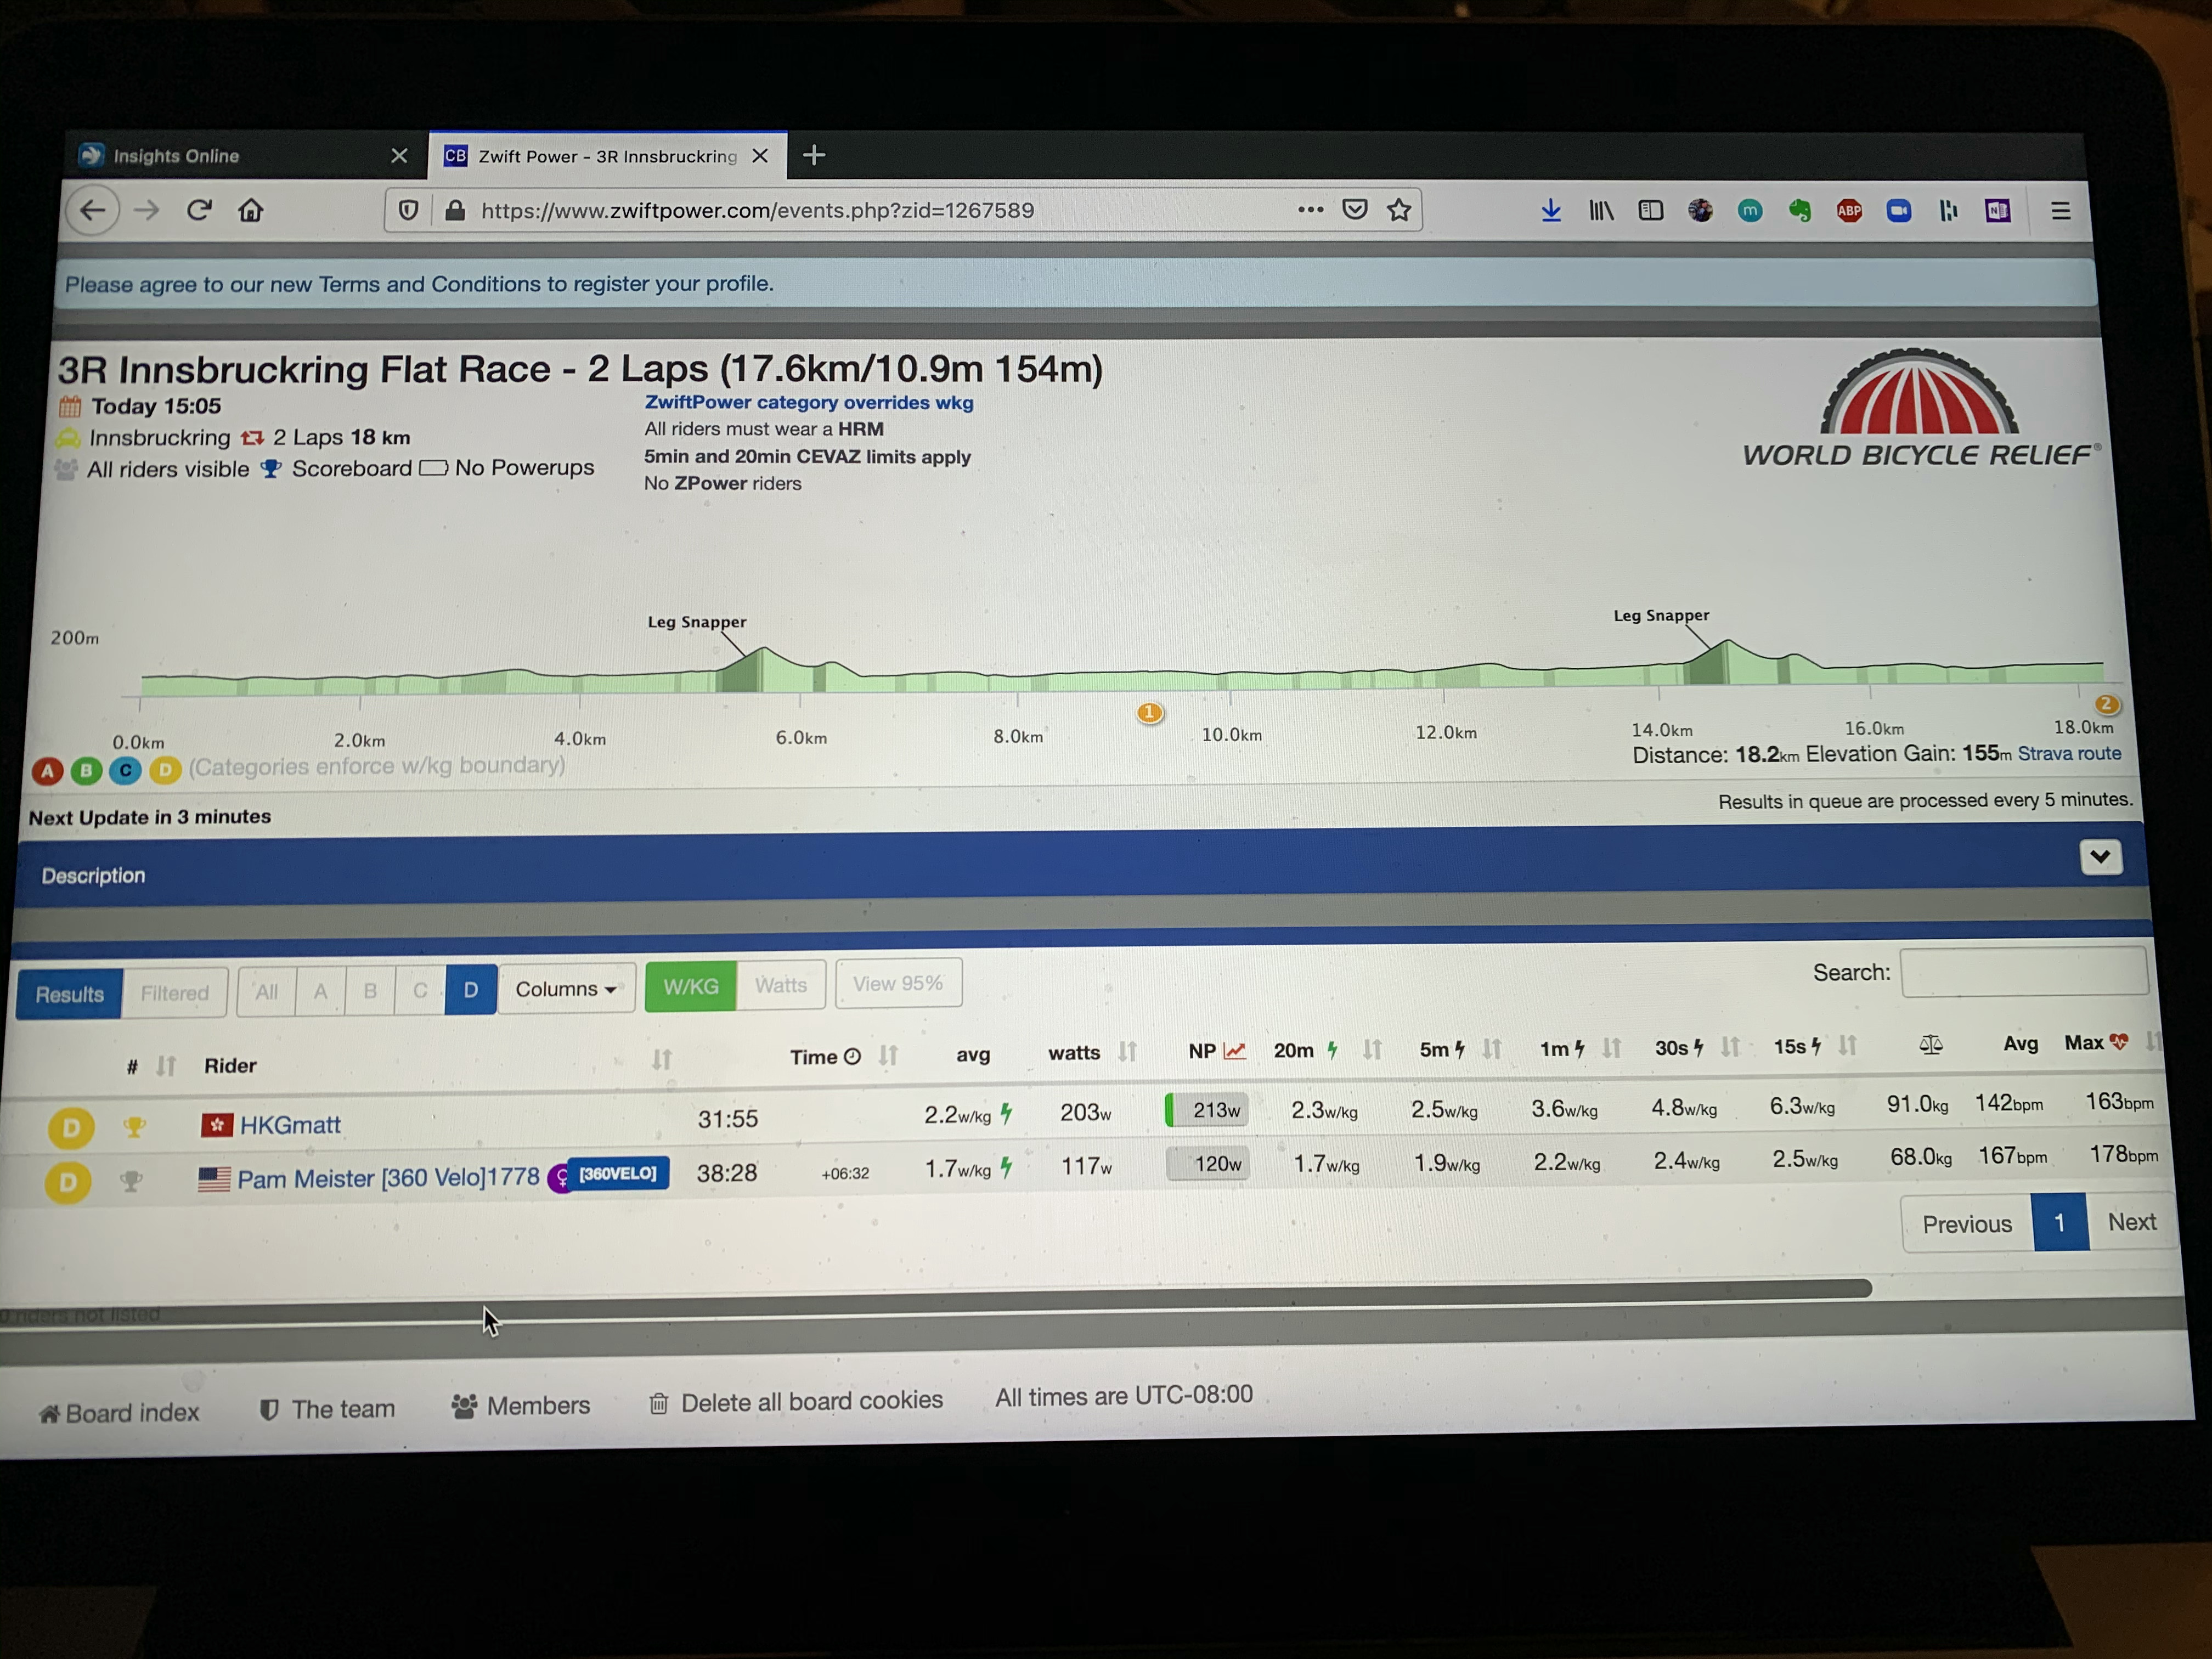Toggle the sidebar view icon
The image size is (2212, 1659).
(1651, 210)
